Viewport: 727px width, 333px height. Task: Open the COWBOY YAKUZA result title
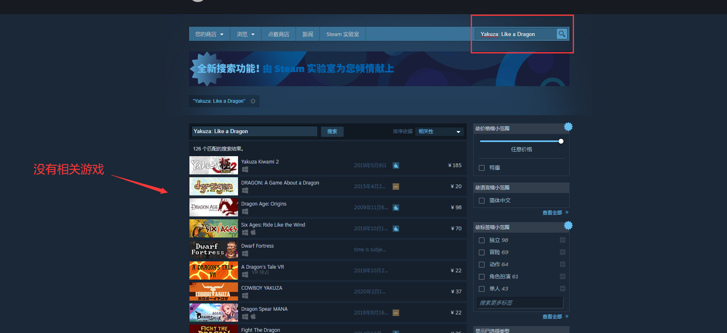click(261, 288)
